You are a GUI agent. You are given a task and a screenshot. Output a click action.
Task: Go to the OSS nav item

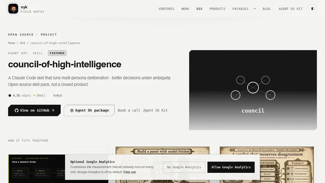[199, 9]
